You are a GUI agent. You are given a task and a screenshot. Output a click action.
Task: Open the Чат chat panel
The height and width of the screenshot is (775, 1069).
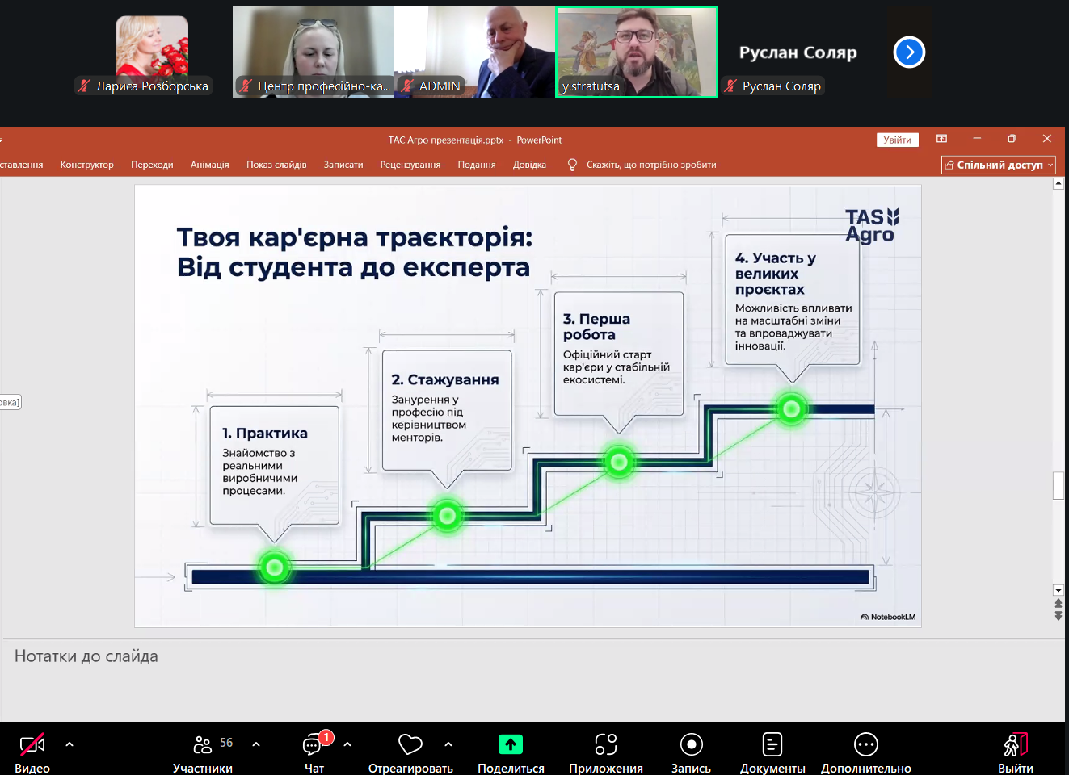tap(314, 744)
